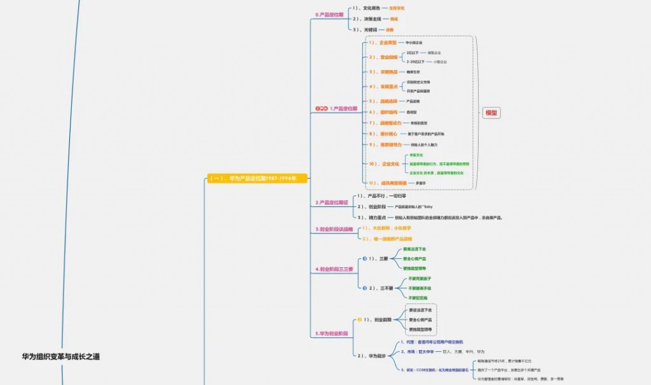Viewport: 651px width, 385px height.
Task: Click the orange subtopic 1)、企业类型
Action: click(x=383, y=43)
